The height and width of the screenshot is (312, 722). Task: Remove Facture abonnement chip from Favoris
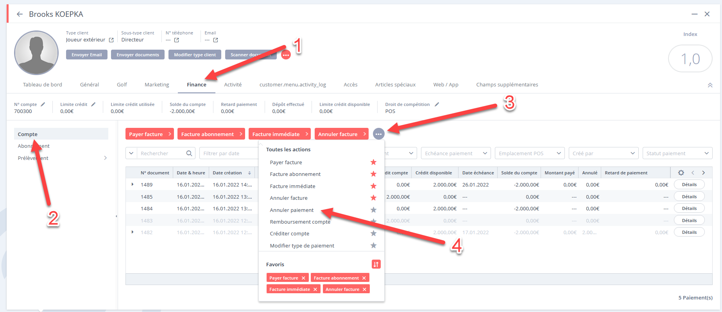click(364, 278)
